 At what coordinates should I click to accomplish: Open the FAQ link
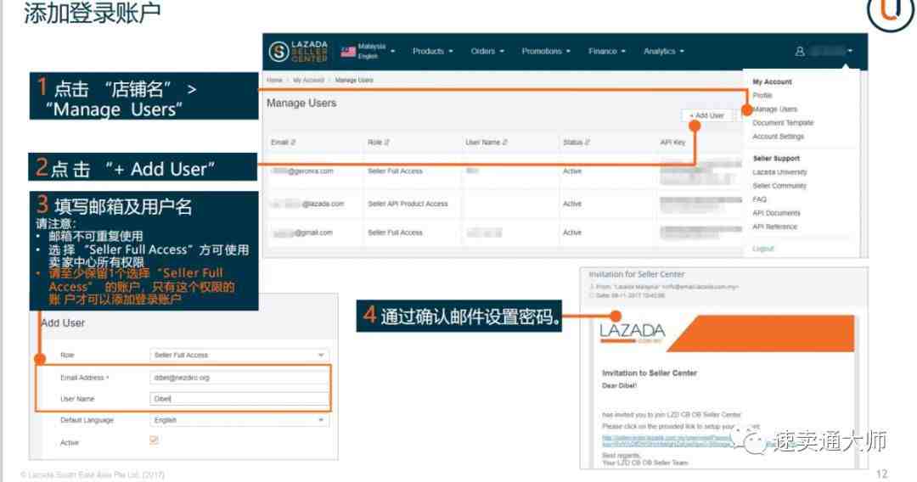pyautogui.click(x=759, y=199)
